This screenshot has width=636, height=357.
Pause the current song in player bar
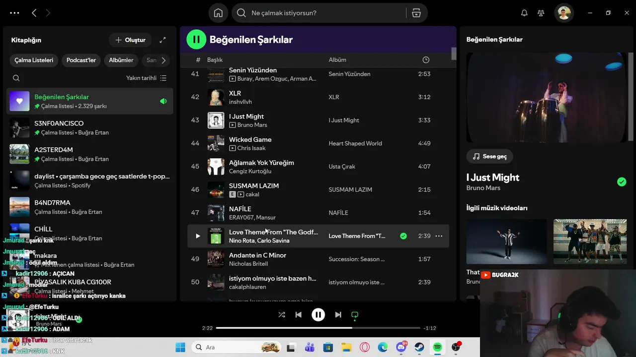coord(318,314)
